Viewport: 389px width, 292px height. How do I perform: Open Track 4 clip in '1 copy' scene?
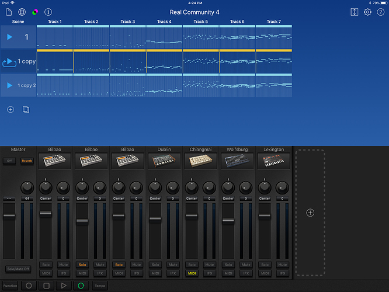(164, 61)
